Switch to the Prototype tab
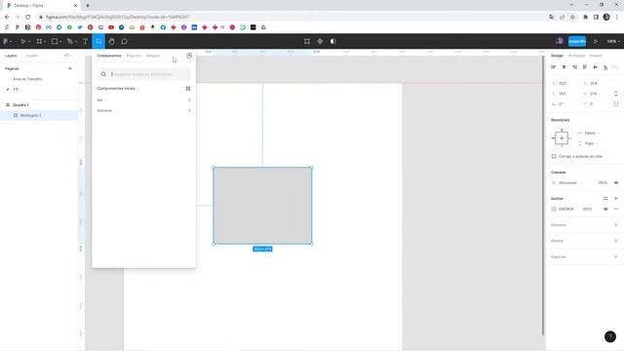Screen dimensions: 624x351 tap(576, 56)
